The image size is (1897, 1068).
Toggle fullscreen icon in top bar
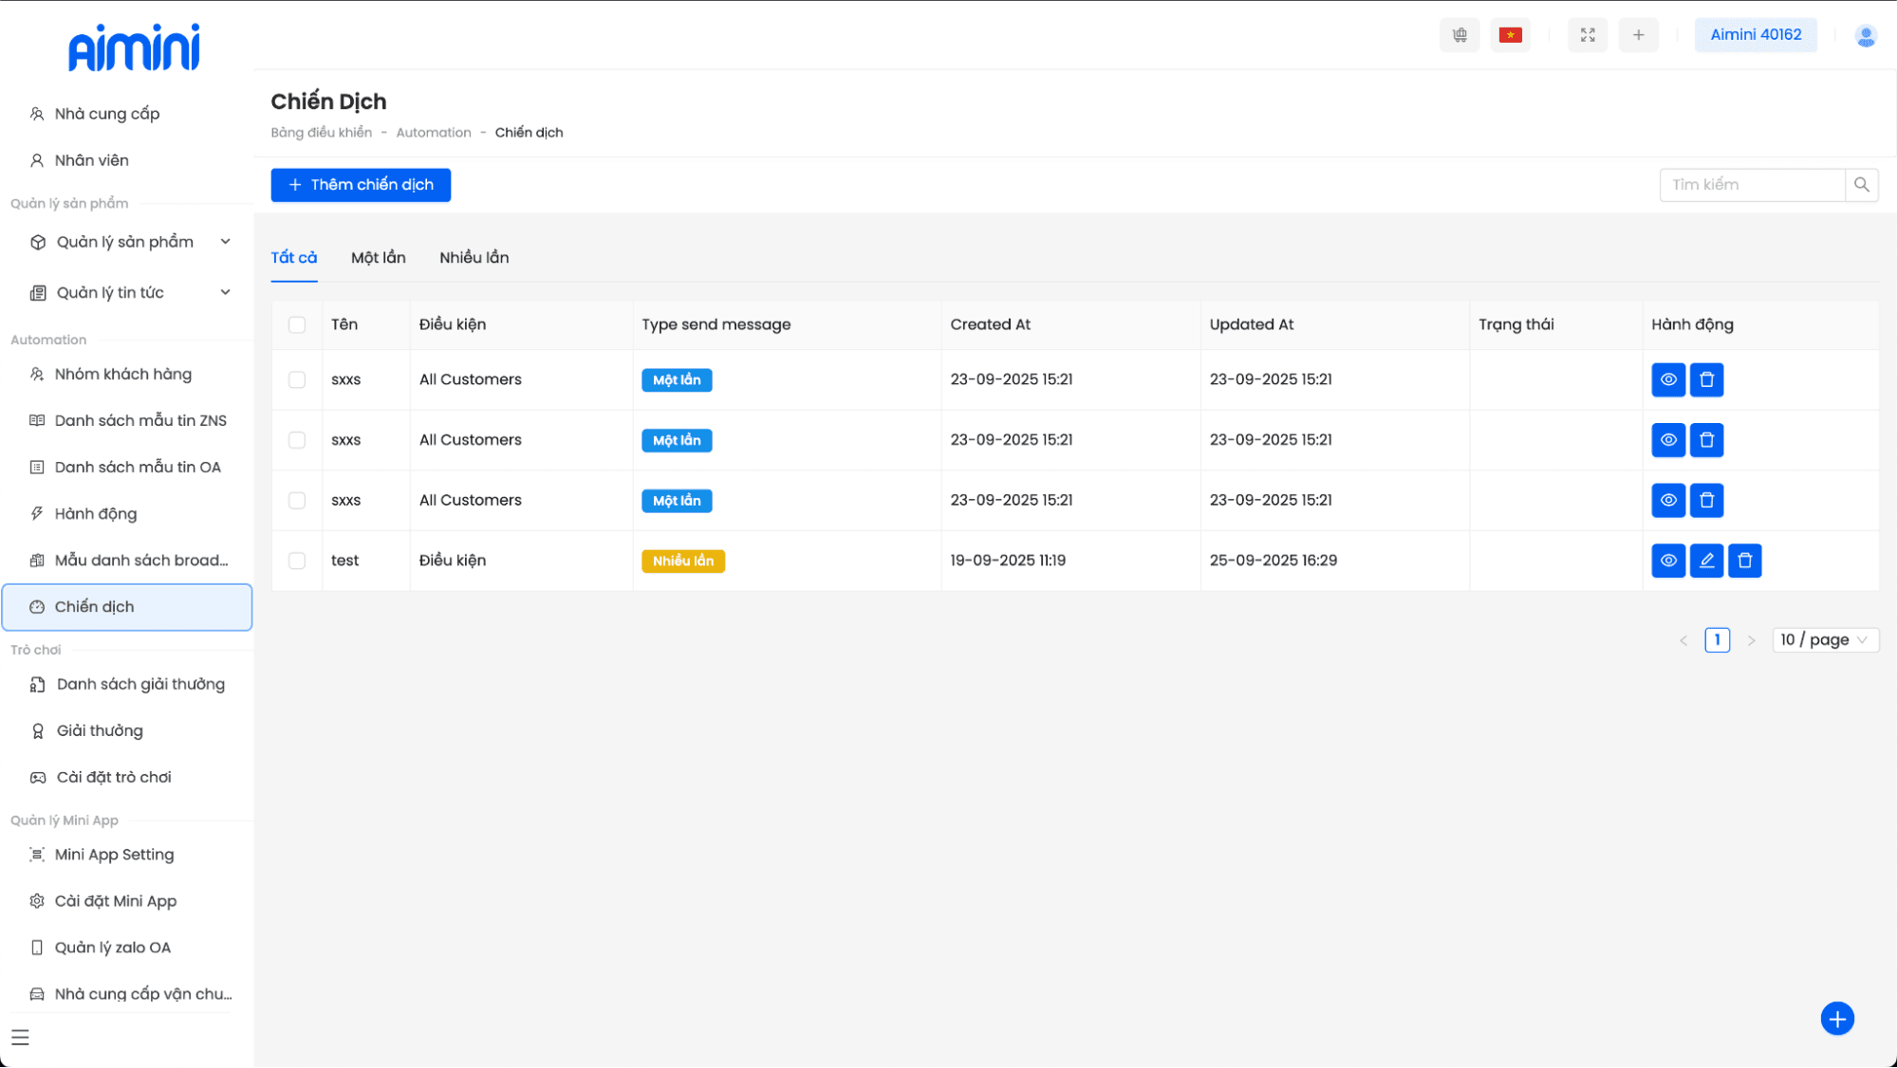click(x=1588, y=35)
